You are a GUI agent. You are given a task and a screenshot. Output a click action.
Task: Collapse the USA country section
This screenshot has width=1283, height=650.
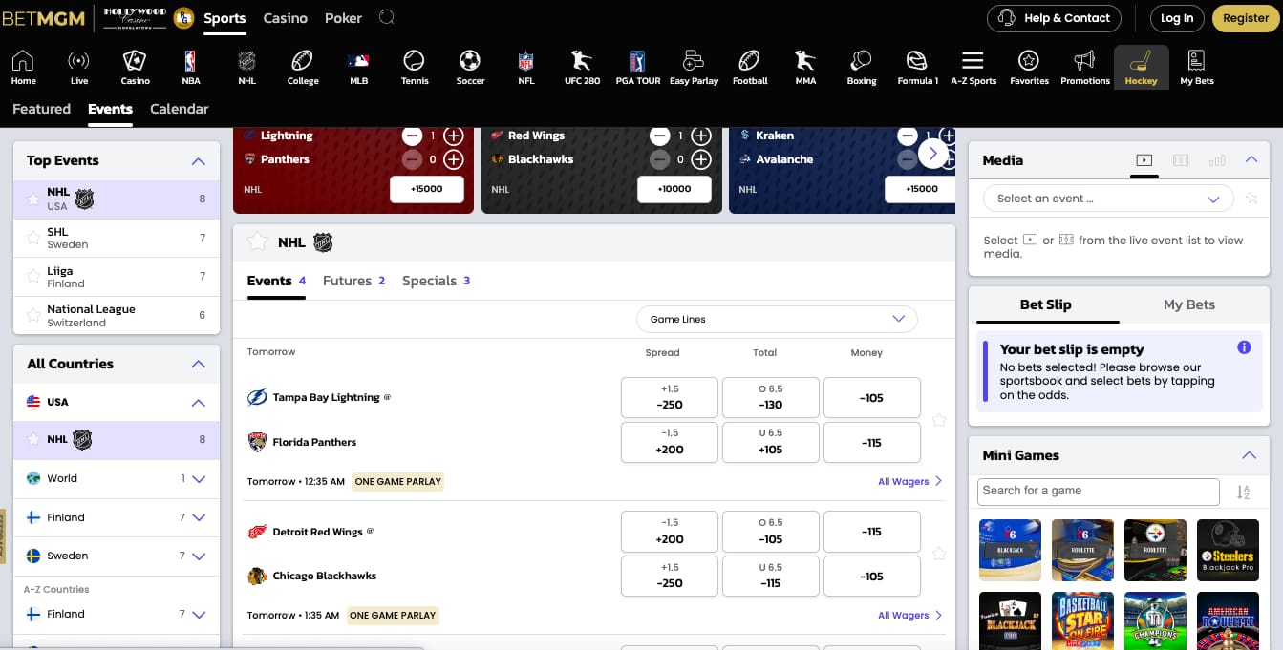click(199, 403)
